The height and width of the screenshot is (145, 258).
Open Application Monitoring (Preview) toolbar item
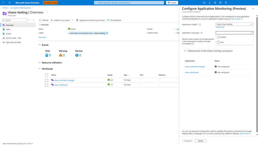pos(90,20)
